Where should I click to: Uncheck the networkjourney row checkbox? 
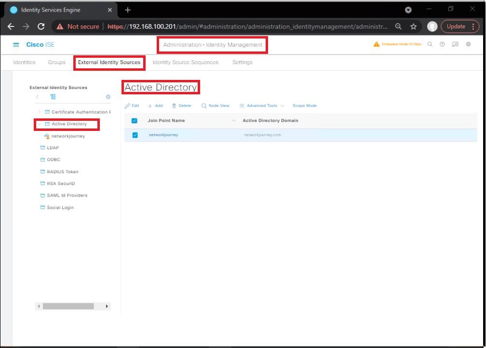(x=135, y=135)
